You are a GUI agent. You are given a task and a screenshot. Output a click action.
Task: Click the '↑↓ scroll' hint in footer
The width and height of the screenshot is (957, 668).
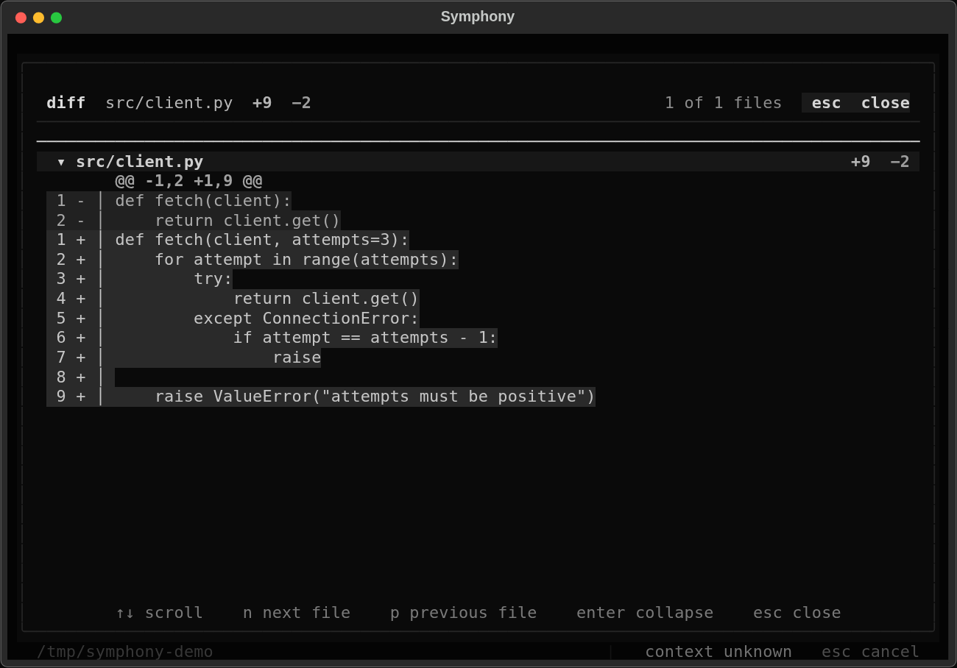click(x=159, y=613)
